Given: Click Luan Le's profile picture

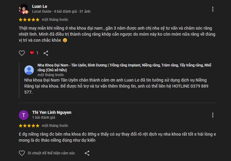Looking at the screenshot, I should (24, 9).
